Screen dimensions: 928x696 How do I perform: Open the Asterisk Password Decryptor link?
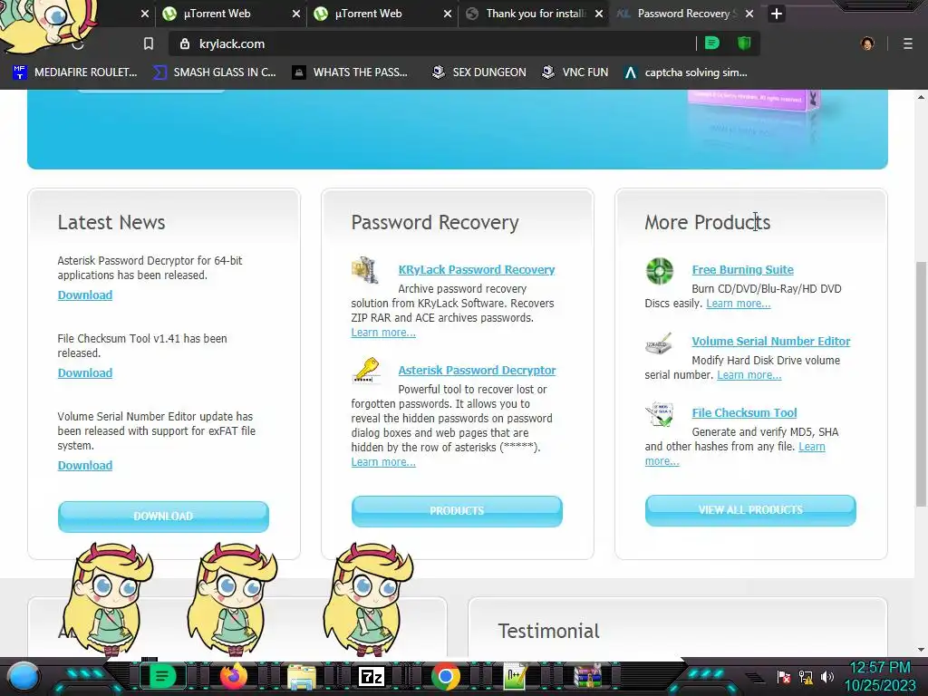pos(477,370)
